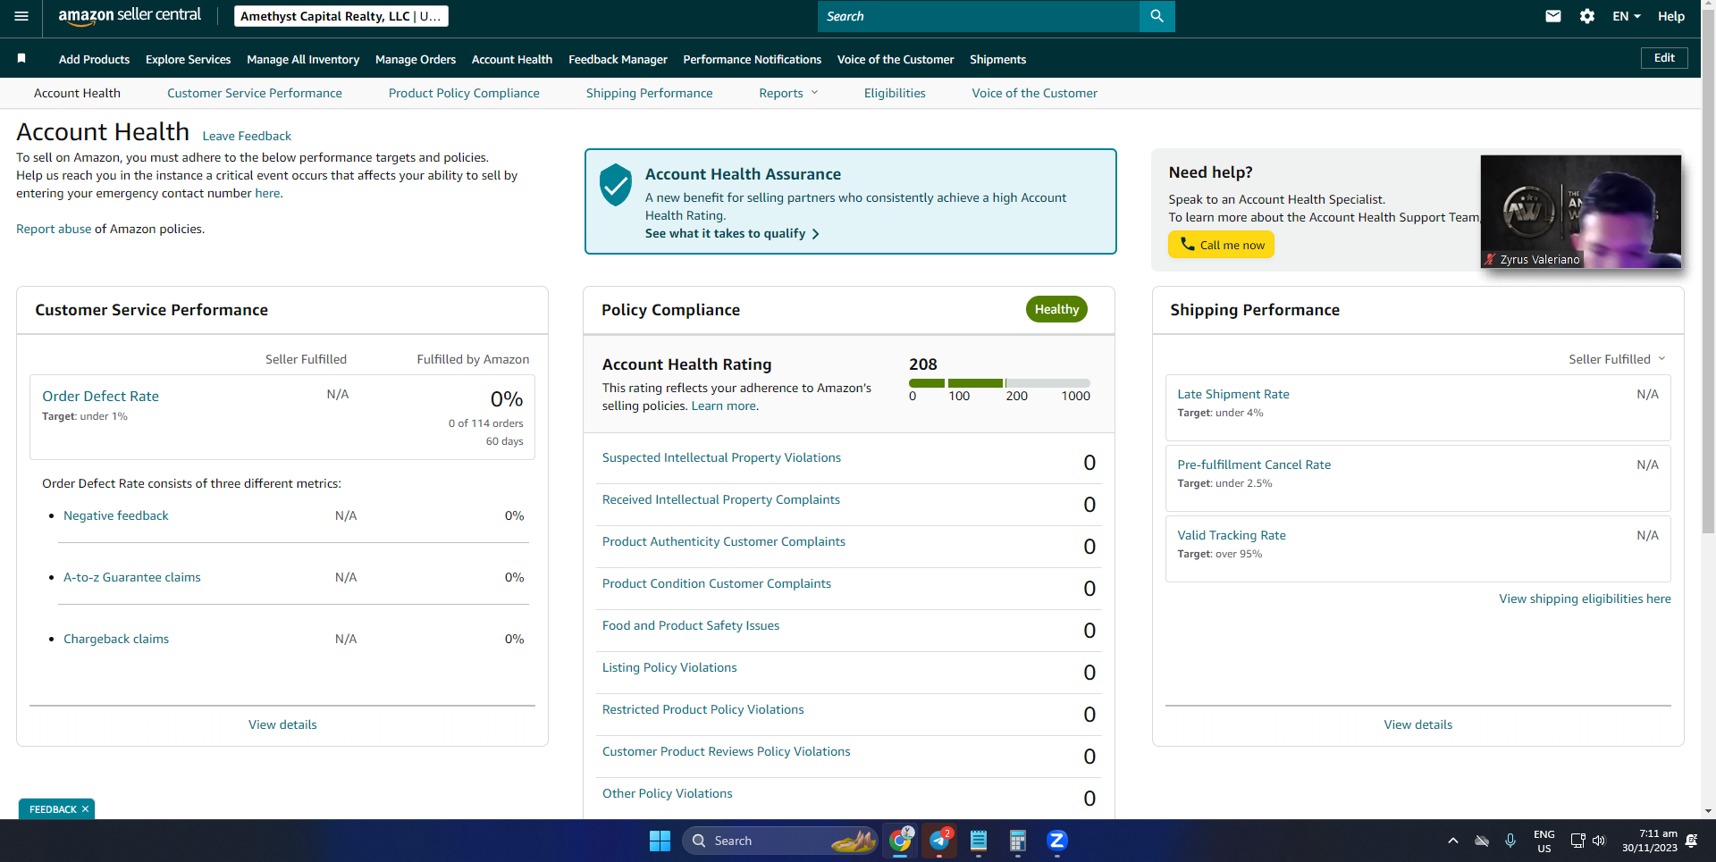Screen dimensions: 1716x862
Task: Click the Seller Central search field
Action: tap(979, 16)
